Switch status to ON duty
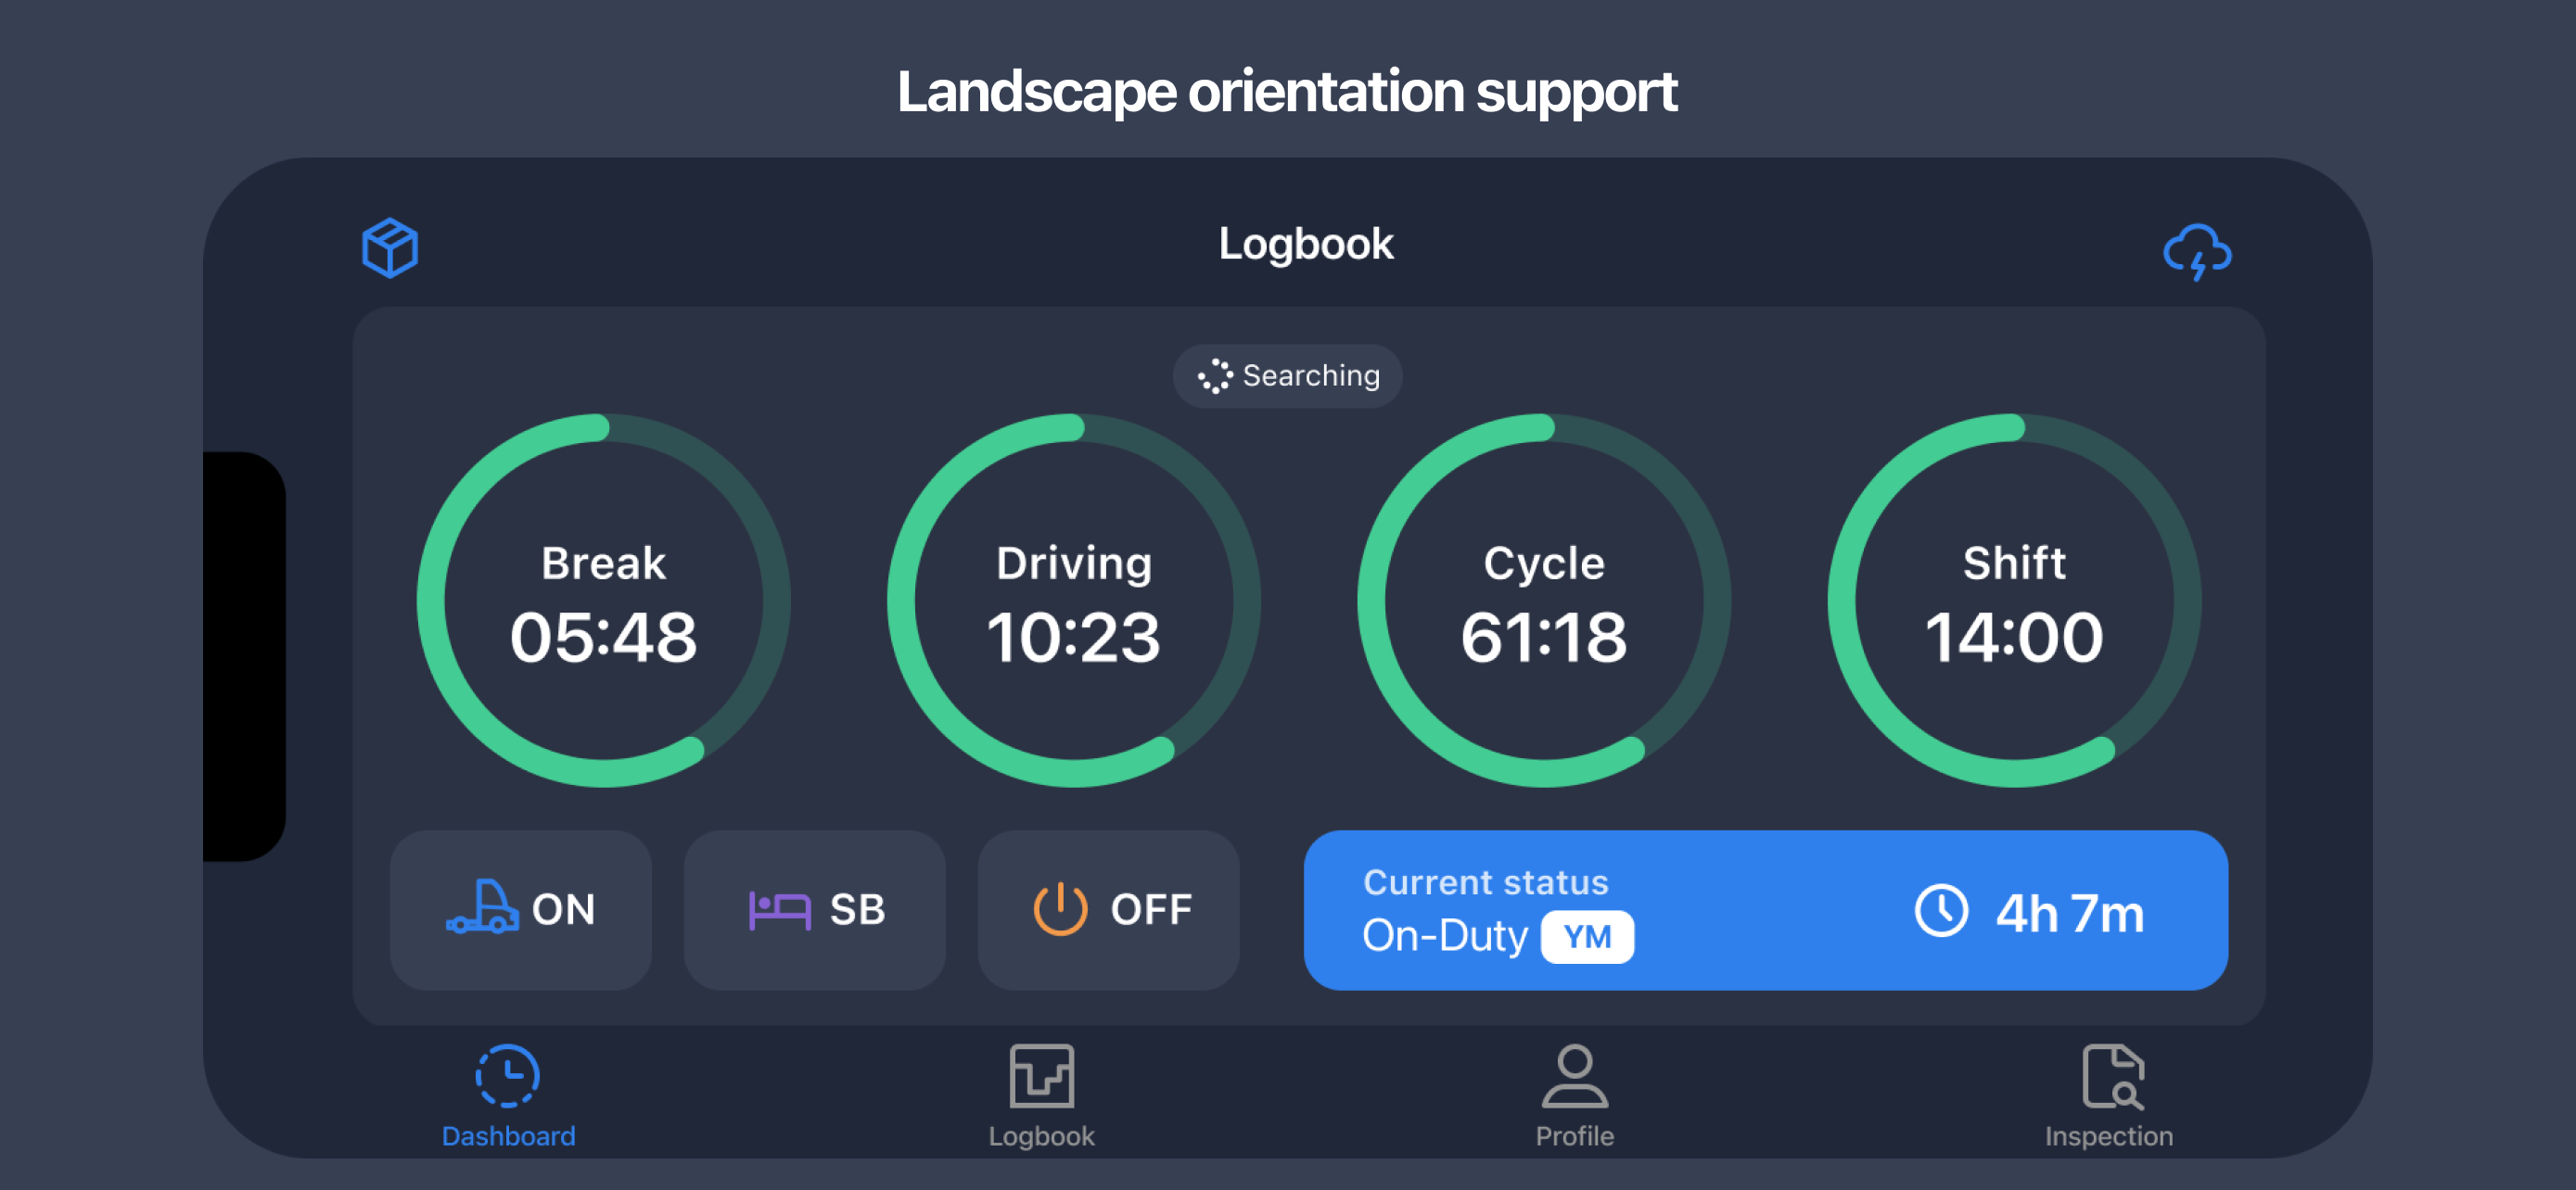This screenshot has height=1190, width=2576. point(521,910)
